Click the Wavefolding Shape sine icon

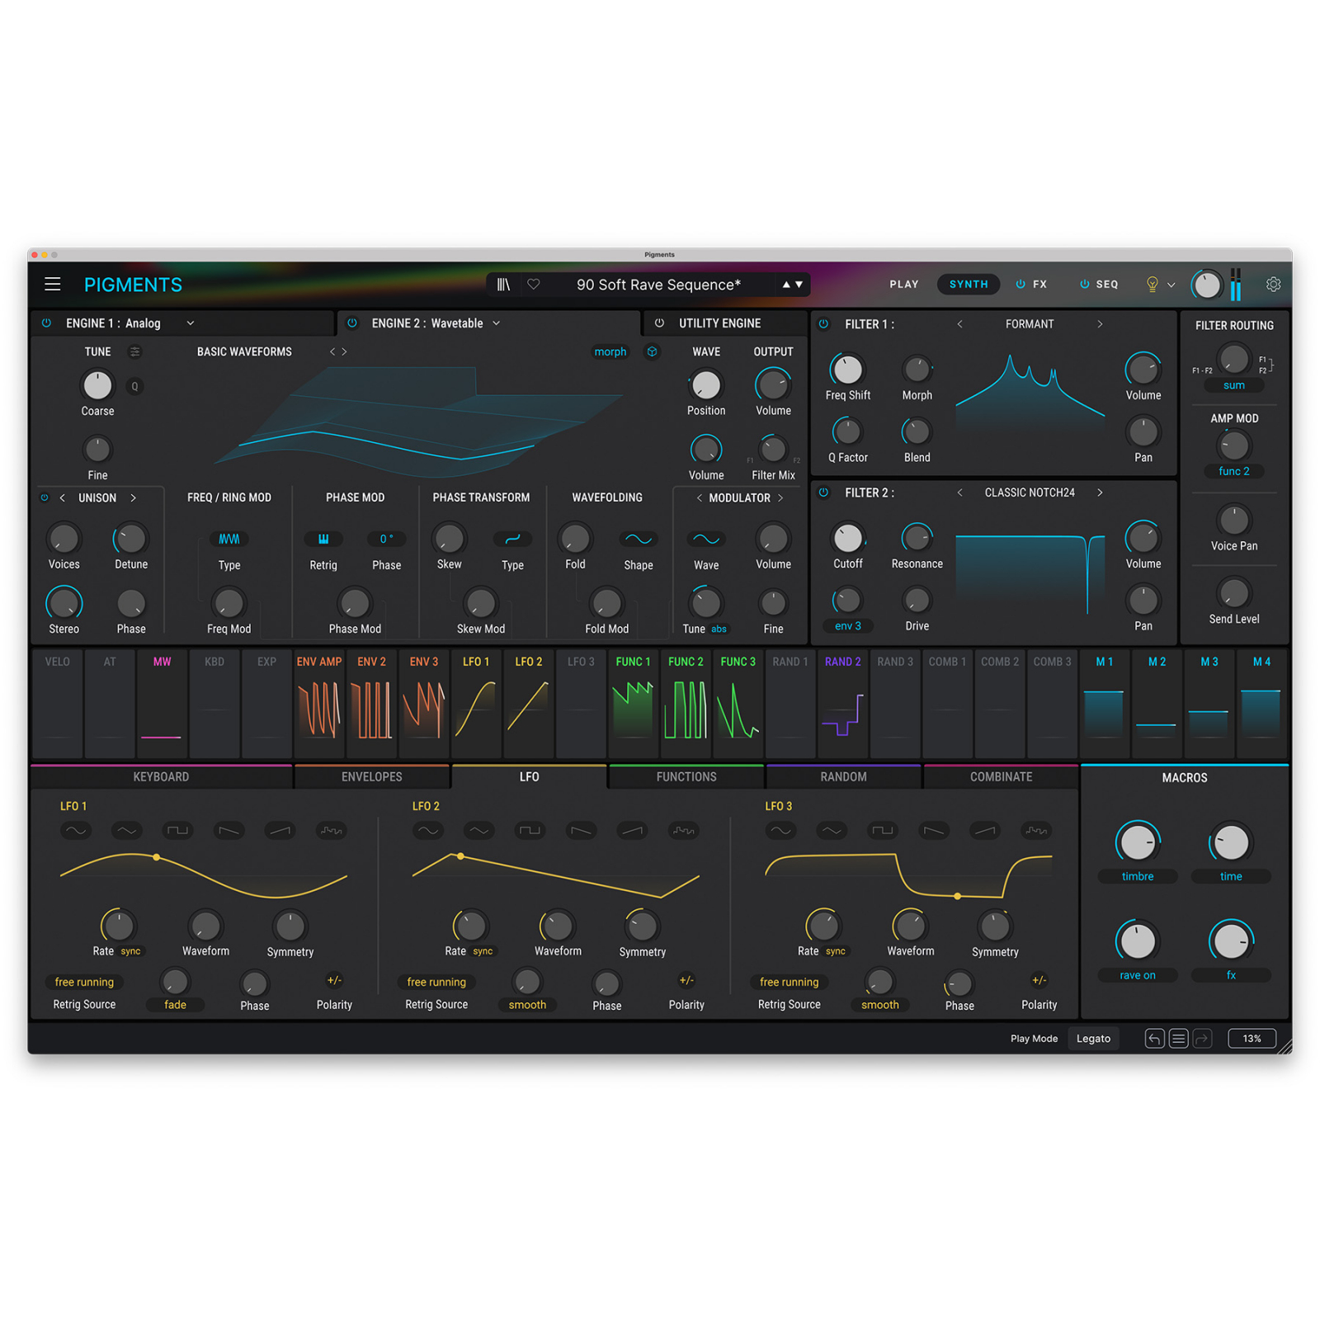tap(639, 540)
